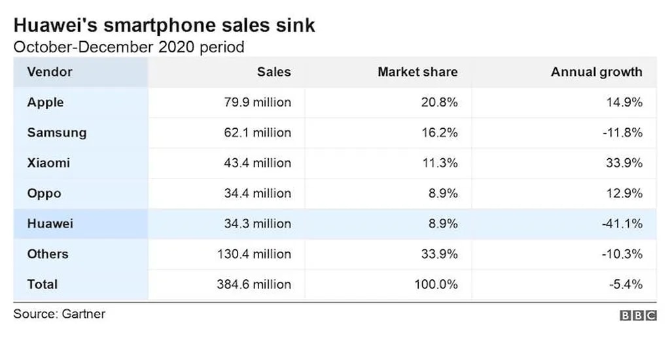
Task: Click the Source: Gartner caption
Action: 60,314
